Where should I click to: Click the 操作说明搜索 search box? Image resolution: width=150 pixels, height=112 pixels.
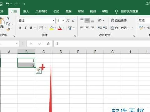130,11
